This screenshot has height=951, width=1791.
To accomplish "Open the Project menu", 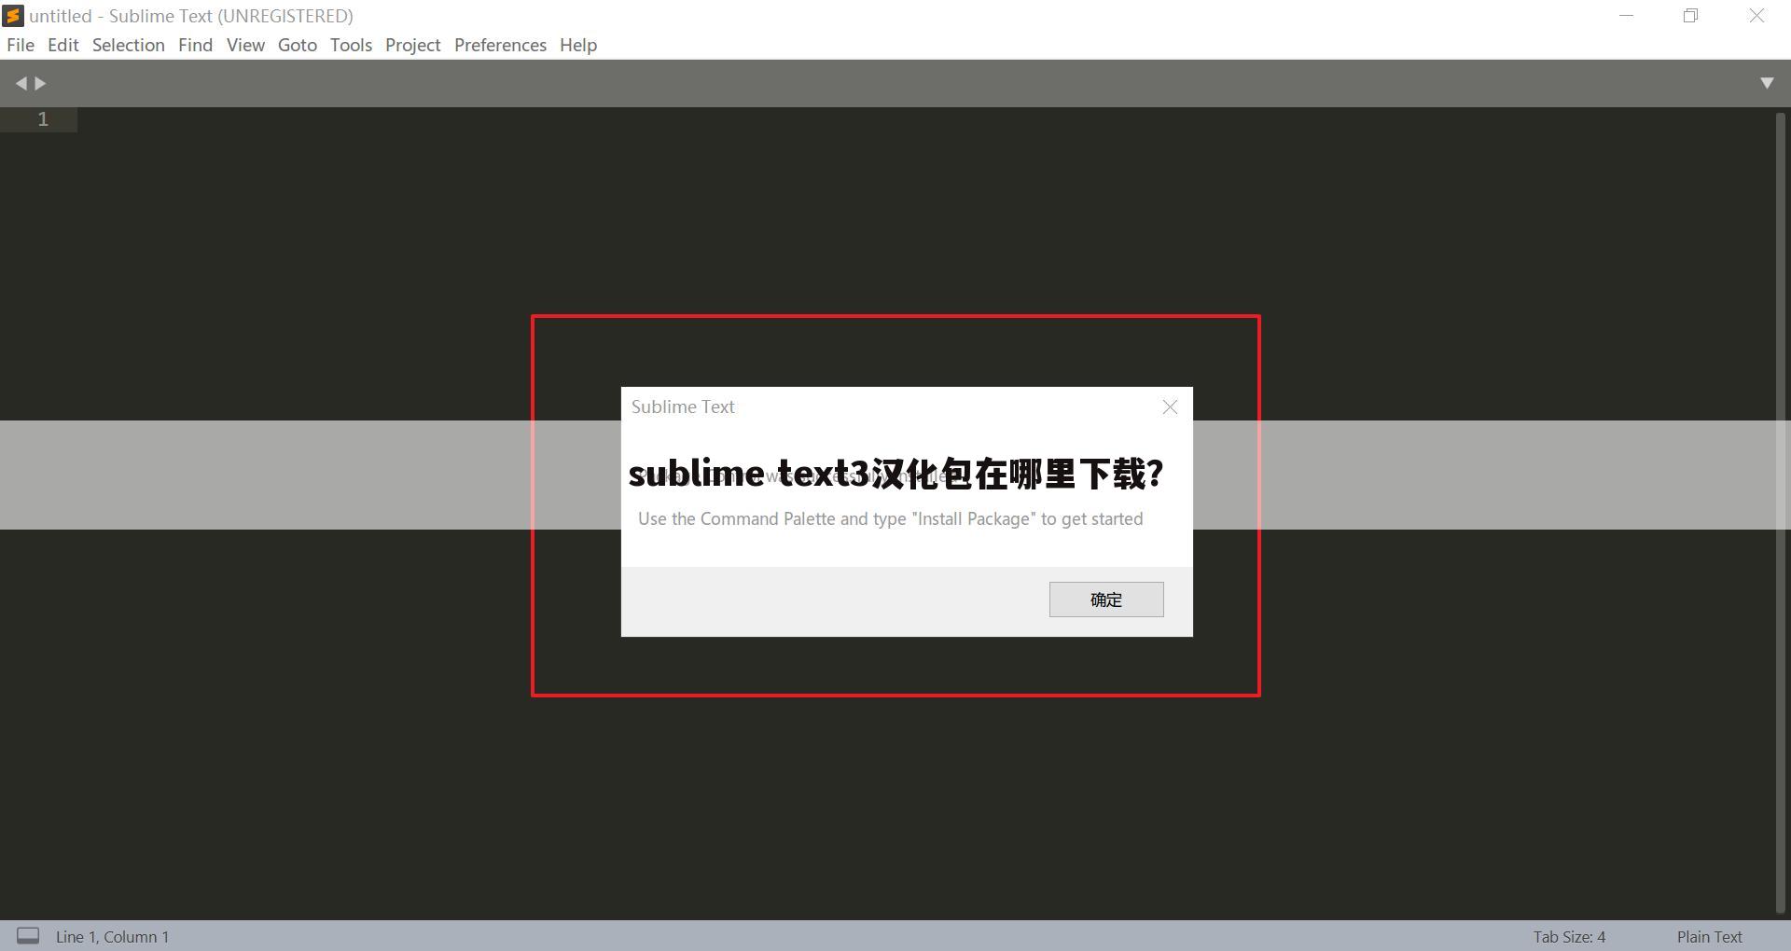I will (x=413, y=45).
